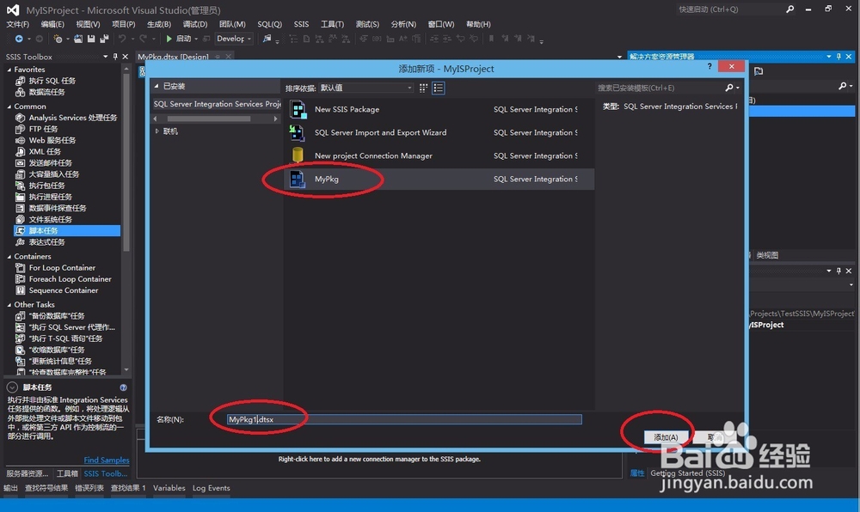Click the SSIS Toolbox vertical scrollbar
Image resolution: width=860 pixels, height=512 pixels.
coord(126,162)
